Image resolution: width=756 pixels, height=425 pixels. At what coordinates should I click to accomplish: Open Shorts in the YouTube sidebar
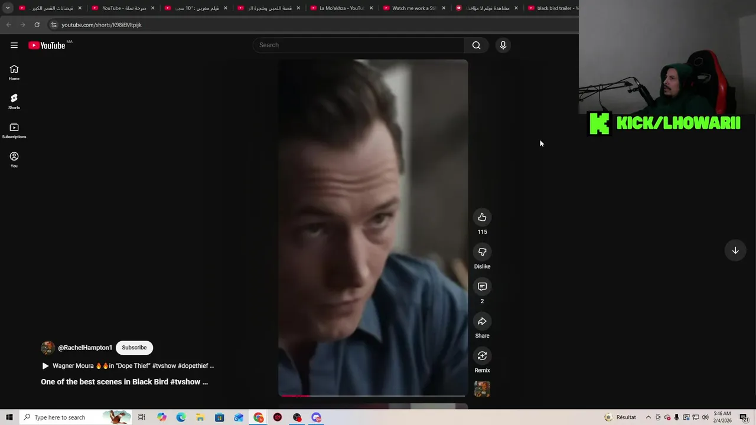coord(14,102)
